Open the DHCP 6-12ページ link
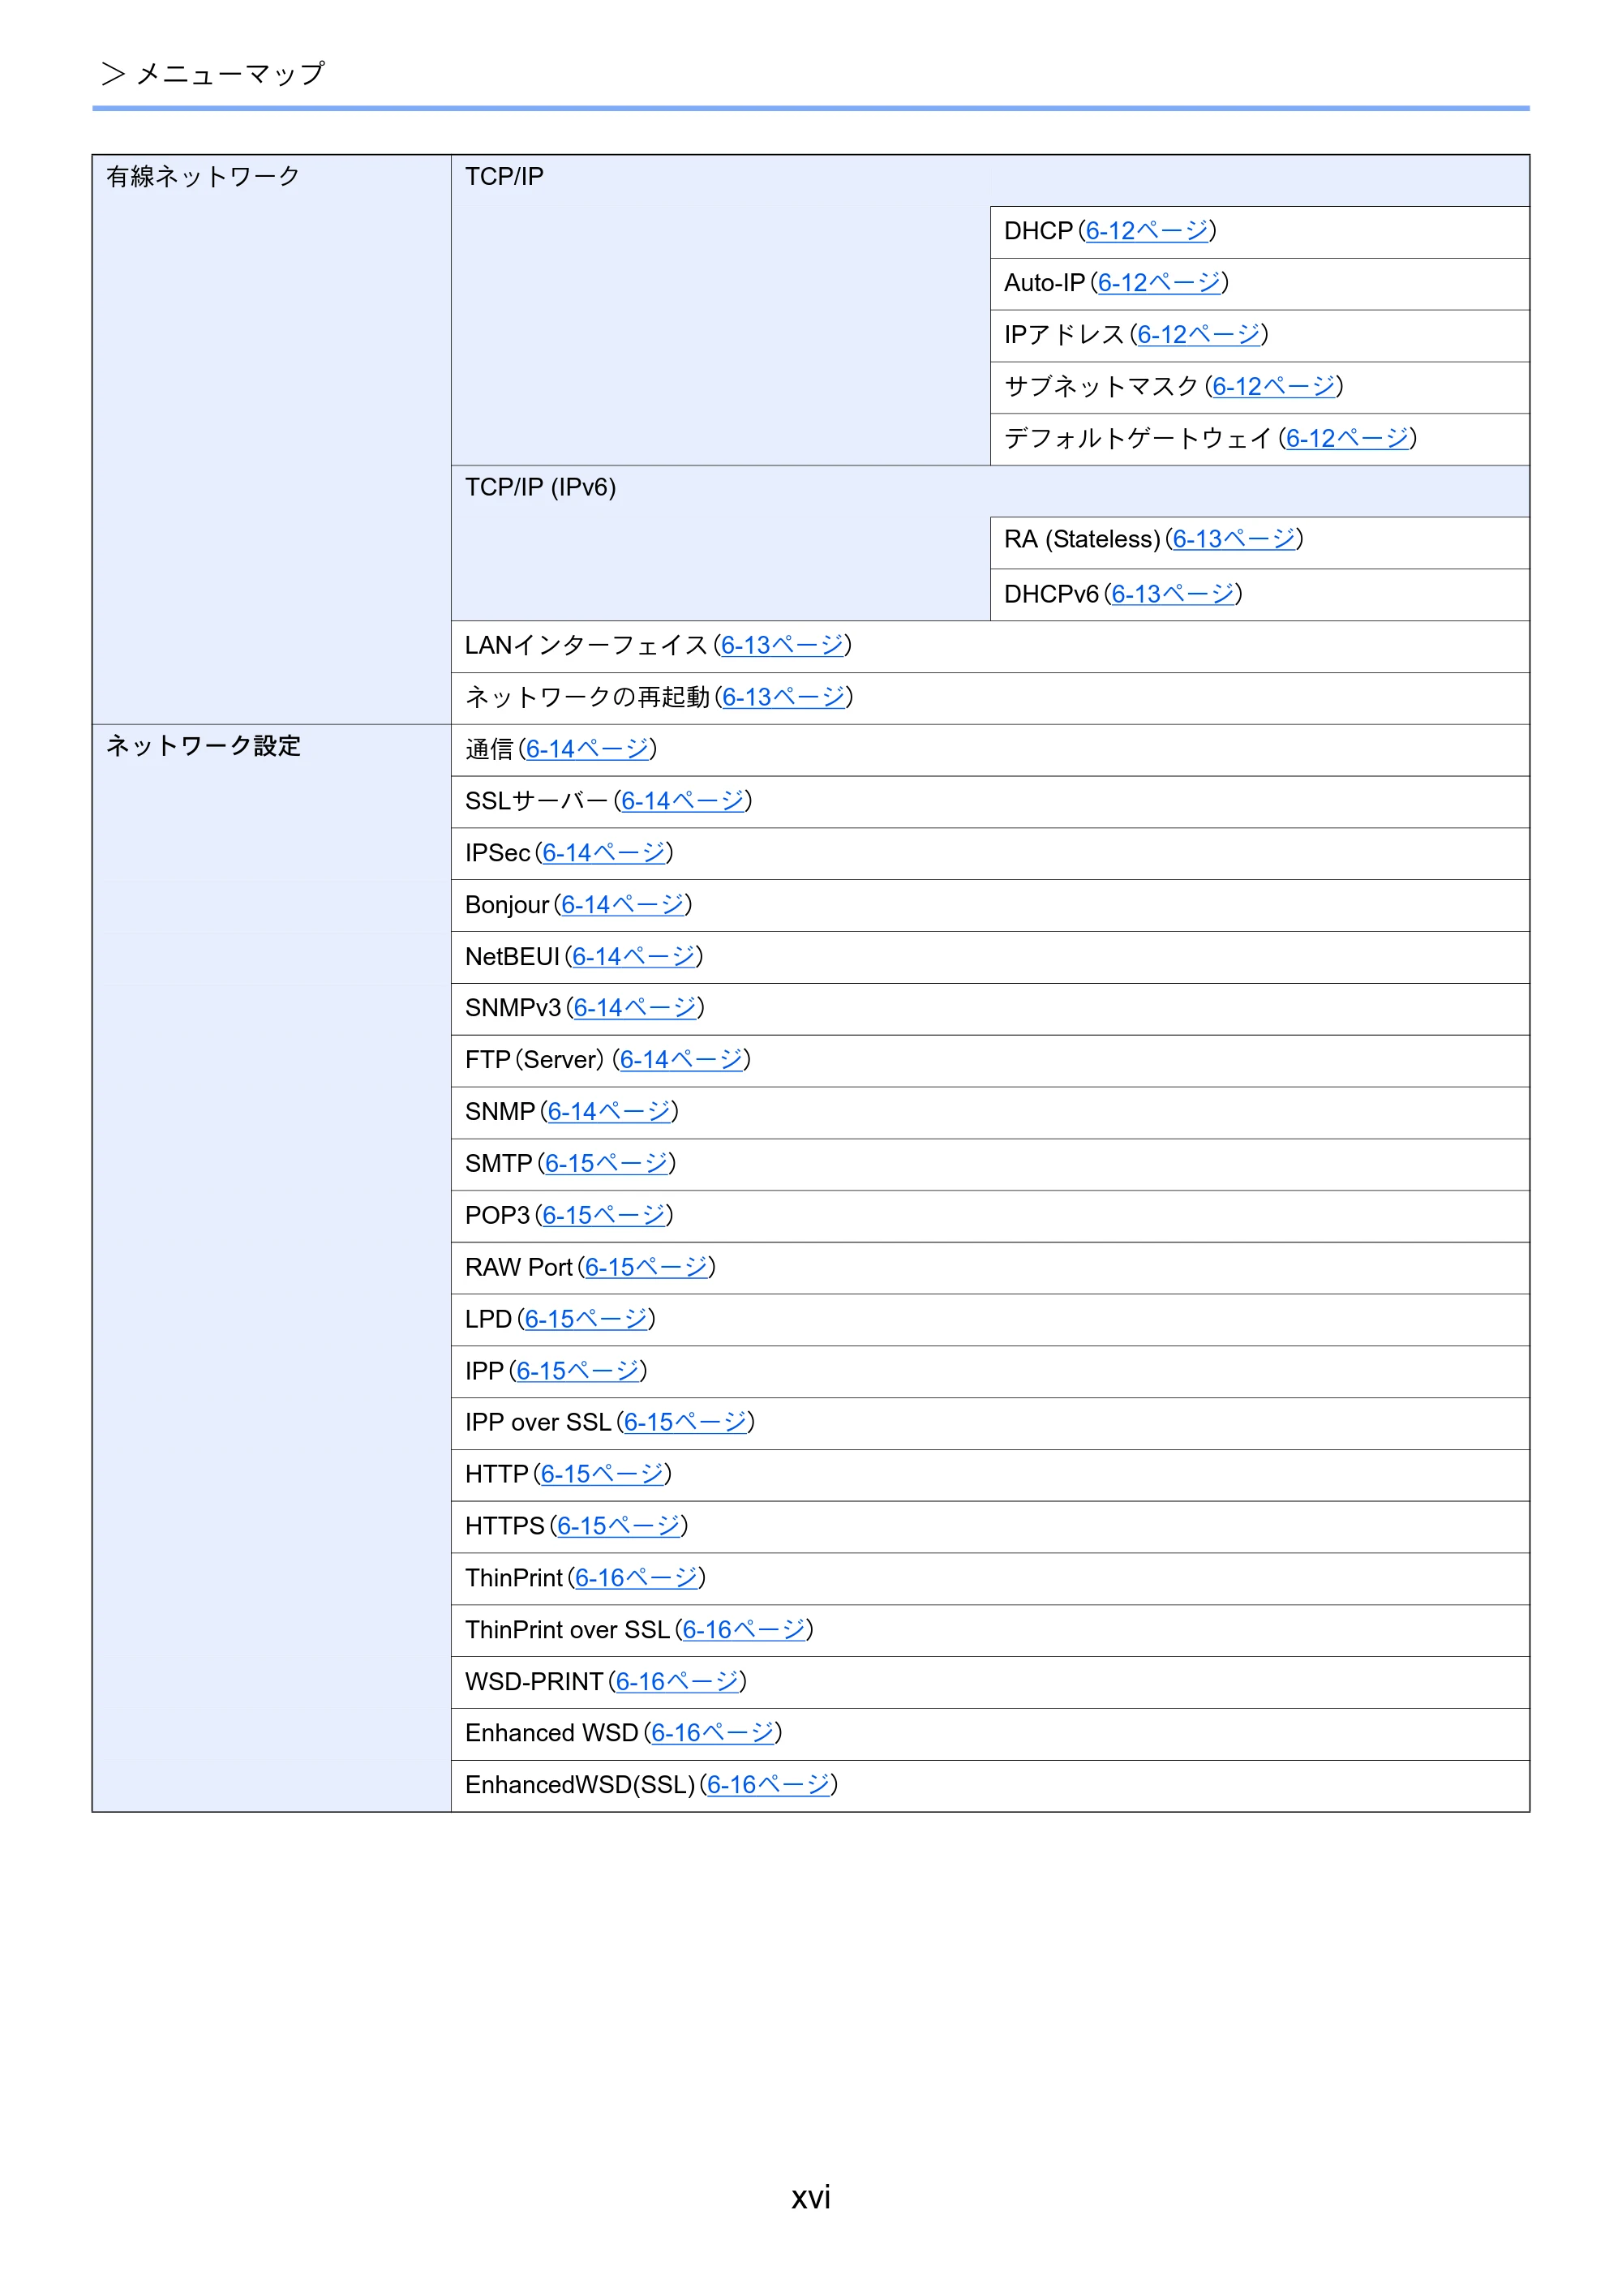Viewport: 1622px width, 2296px height. pyautogui.click(x=1147, y=231)
